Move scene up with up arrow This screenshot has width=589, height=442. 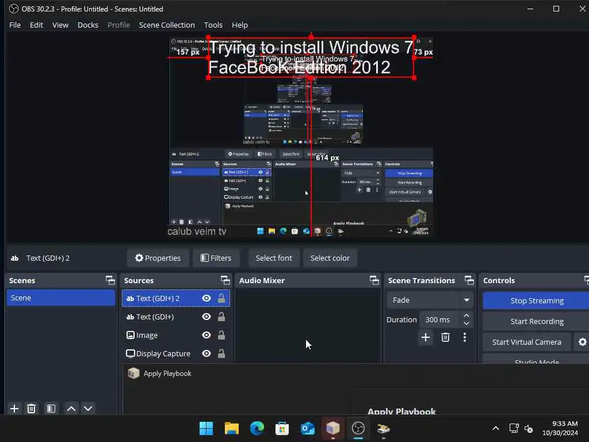click(71, 409)
